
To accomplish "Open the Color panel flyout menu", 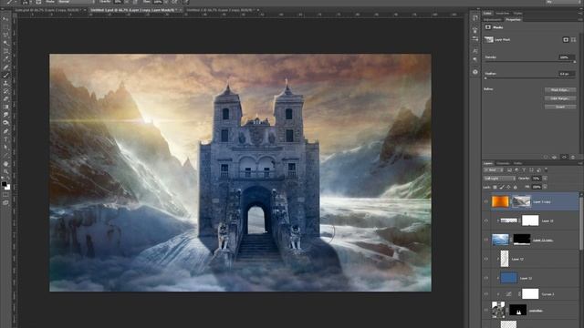I will tap(580, 13).
